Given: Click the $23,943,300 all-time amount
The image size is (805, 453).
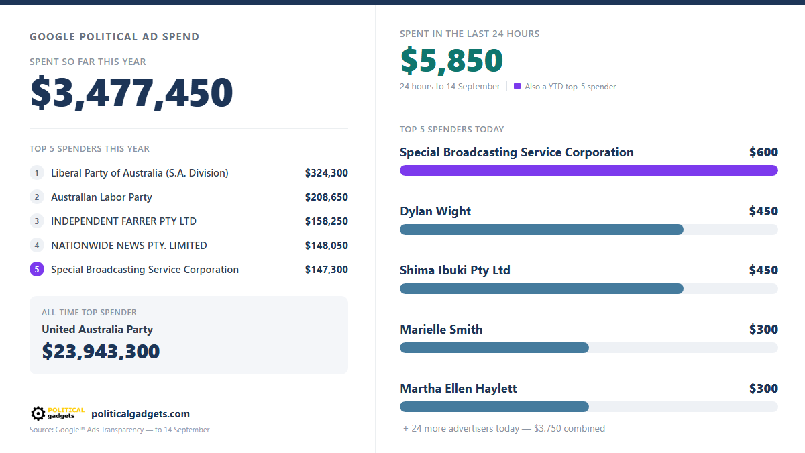Looking at the screenshot, I should pos(101,352).
